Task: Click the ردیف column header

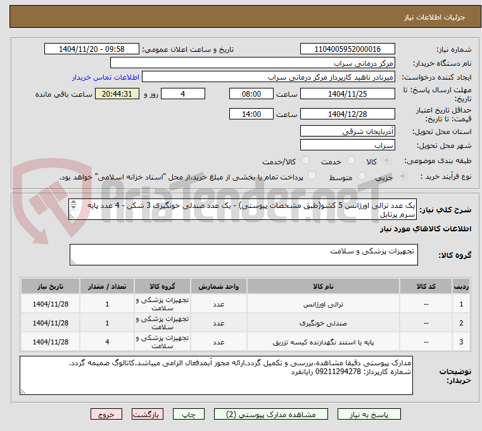Action: (461, 286)
